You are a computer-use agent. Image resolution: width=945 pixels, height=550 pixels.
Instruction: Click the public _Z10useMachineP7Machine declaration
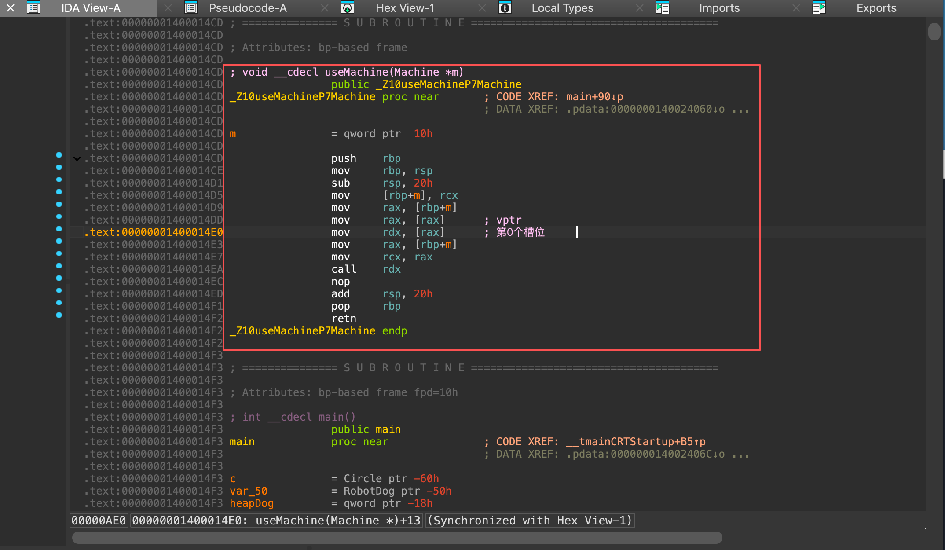pos(426,84)
